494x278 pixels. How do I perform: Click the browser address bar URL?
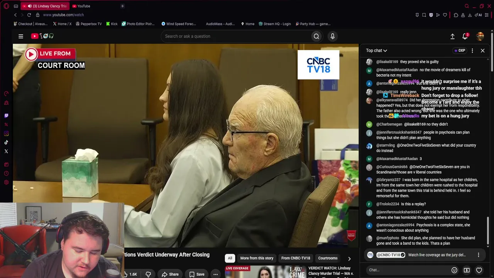pyautogui.click(x=63, y=15)
